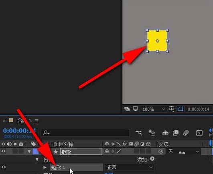The height and width of the screenshot is (174, 213).
Task: Click the bottom-right handle of the yellow rectangle
Action: pyautogui.click(x=168, y=51)
